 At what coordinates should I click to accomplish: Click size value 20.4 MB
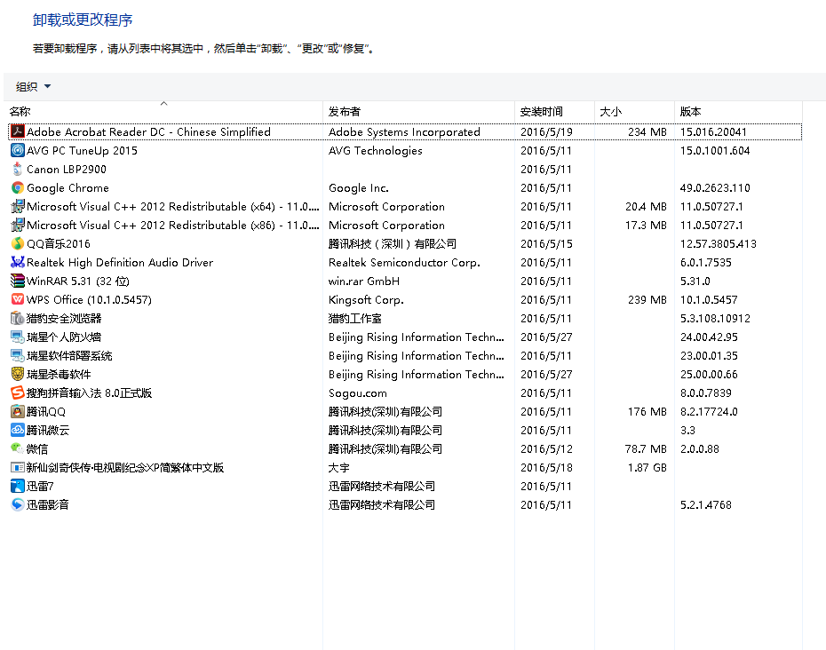[x=646, y=207]
